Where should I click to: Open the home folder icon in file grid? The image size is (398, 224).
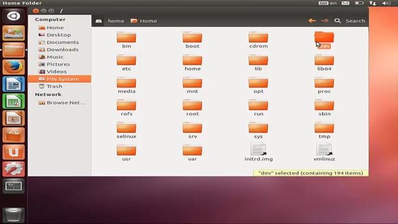click(192, 62)
